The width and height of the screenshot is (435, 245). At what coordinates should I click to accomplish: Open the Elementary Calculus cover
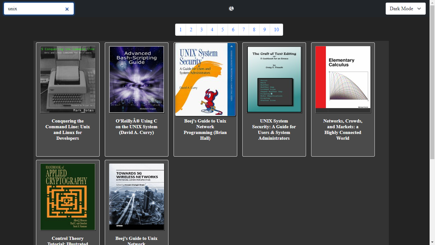tap(343, 79)
